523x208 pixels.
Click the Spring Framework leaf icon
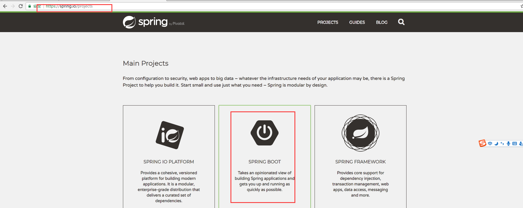click(x=360, y=133)
